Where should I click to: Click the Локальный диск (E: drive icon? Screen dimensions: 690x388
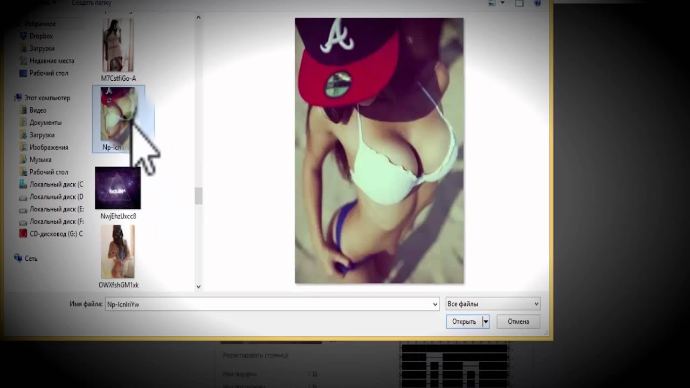(x=23, y=209)
